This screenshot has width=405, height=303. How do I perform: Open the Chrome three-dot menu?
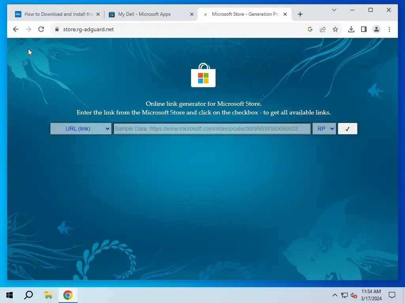coord(389,29)
